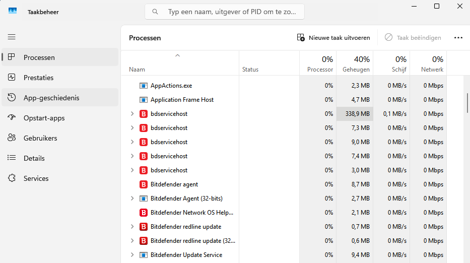Image resolution: width=470 pixels, height=263 pixels.
Task: Click the App-geschiedenis clock icon
Action: click(x=12, y=97)
